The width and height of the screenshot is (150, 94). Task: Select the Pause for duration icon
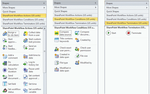(5, 70)
